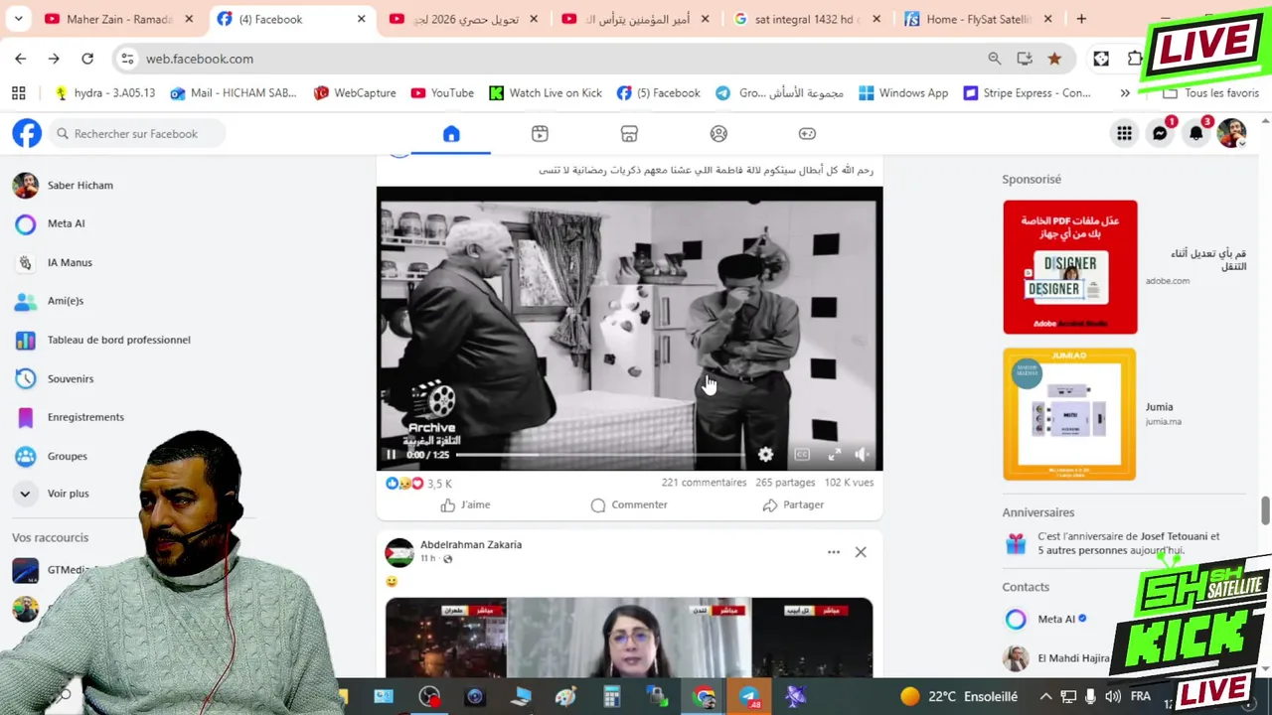Open video settings gear icon
The image size is (1272, 715).
[765, 455]
